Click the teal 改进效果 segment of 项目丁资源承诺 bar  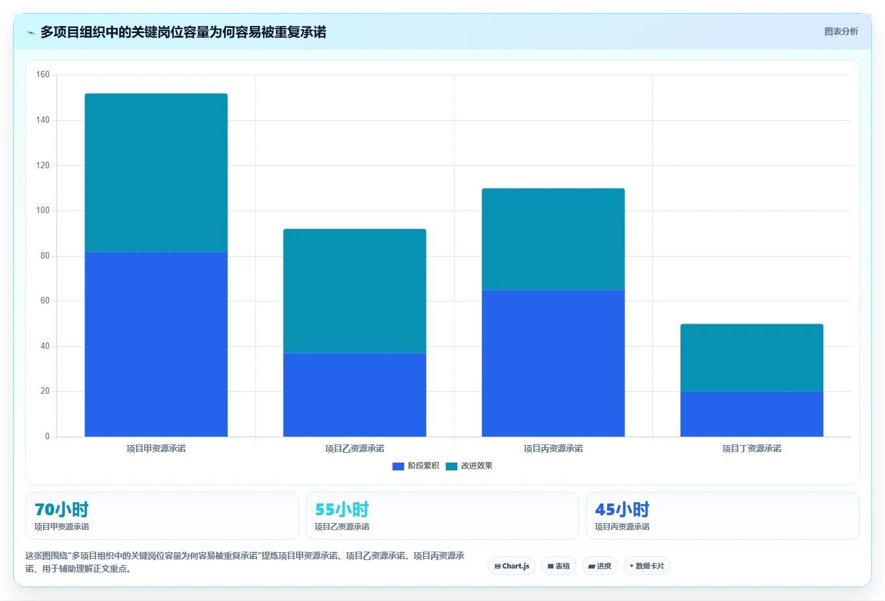point(752,357)
